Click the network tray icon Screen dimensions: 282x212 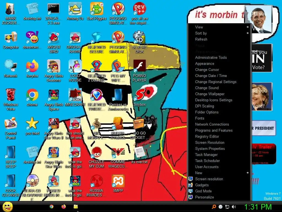[227, 207]
